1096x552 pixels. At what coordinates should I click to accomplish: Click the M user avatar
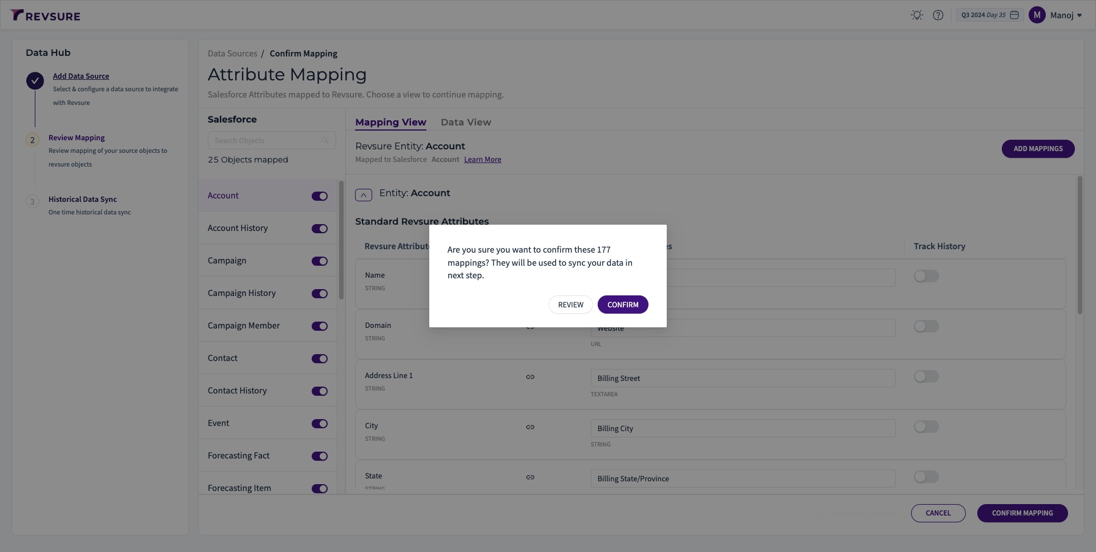1037,15
